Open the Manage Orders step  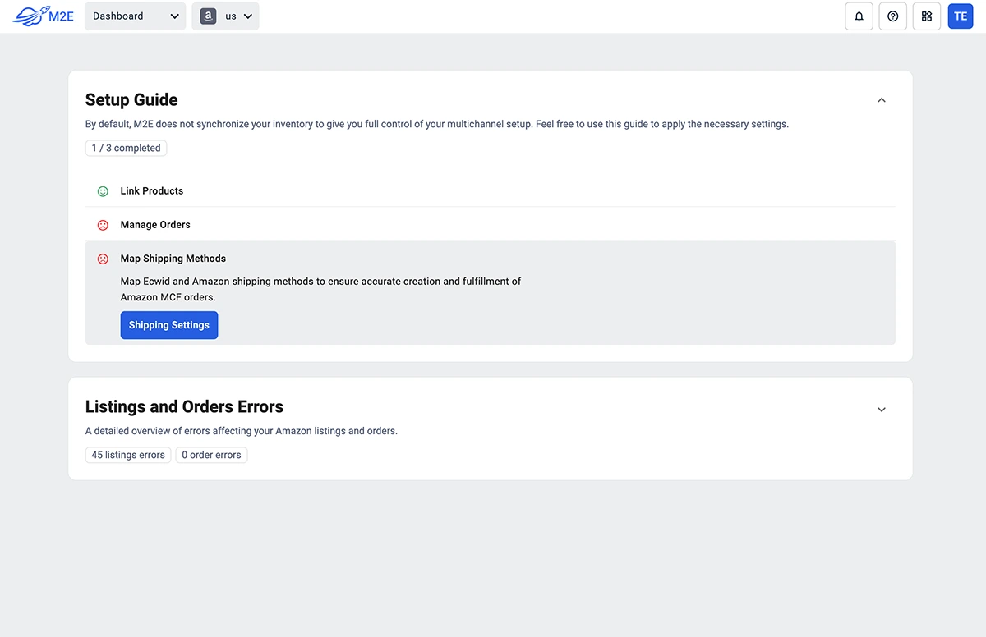pos(155,225)
